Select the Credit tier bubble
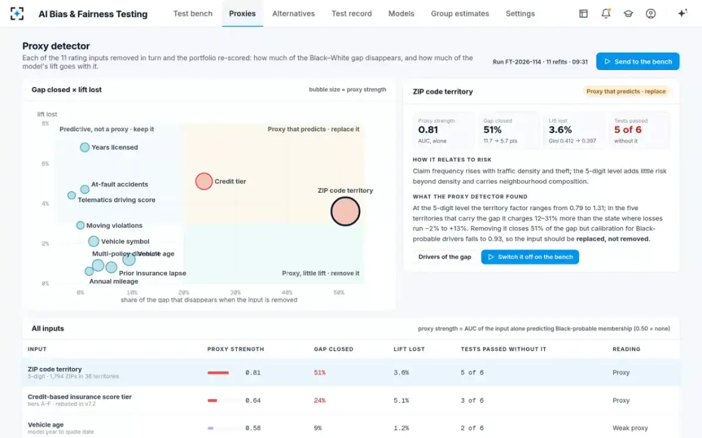This screenshot has height=438, width=702. tap(204, 182)
